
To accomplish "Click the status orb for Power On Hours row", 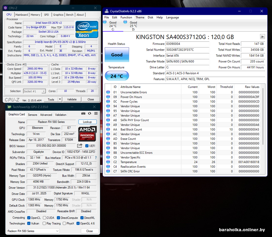I will 108,97.
